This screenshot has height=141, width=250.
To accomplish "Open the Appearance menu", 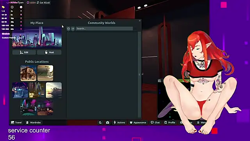I will click(x=138, y=123).
